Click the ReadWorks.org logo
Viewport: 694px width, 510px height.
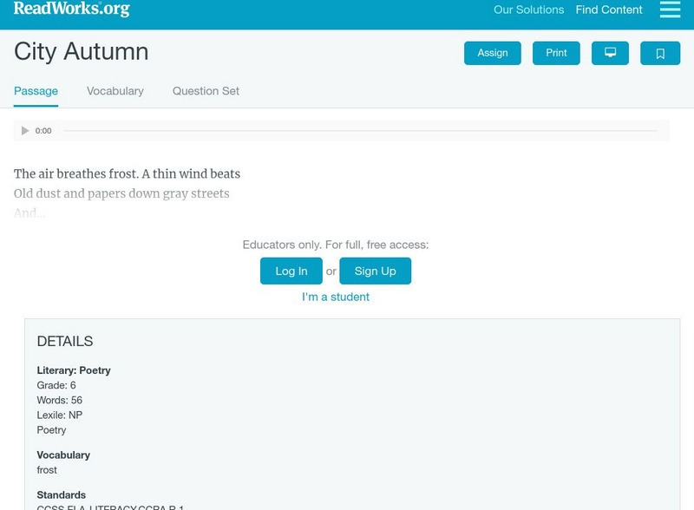coord(72,9)
